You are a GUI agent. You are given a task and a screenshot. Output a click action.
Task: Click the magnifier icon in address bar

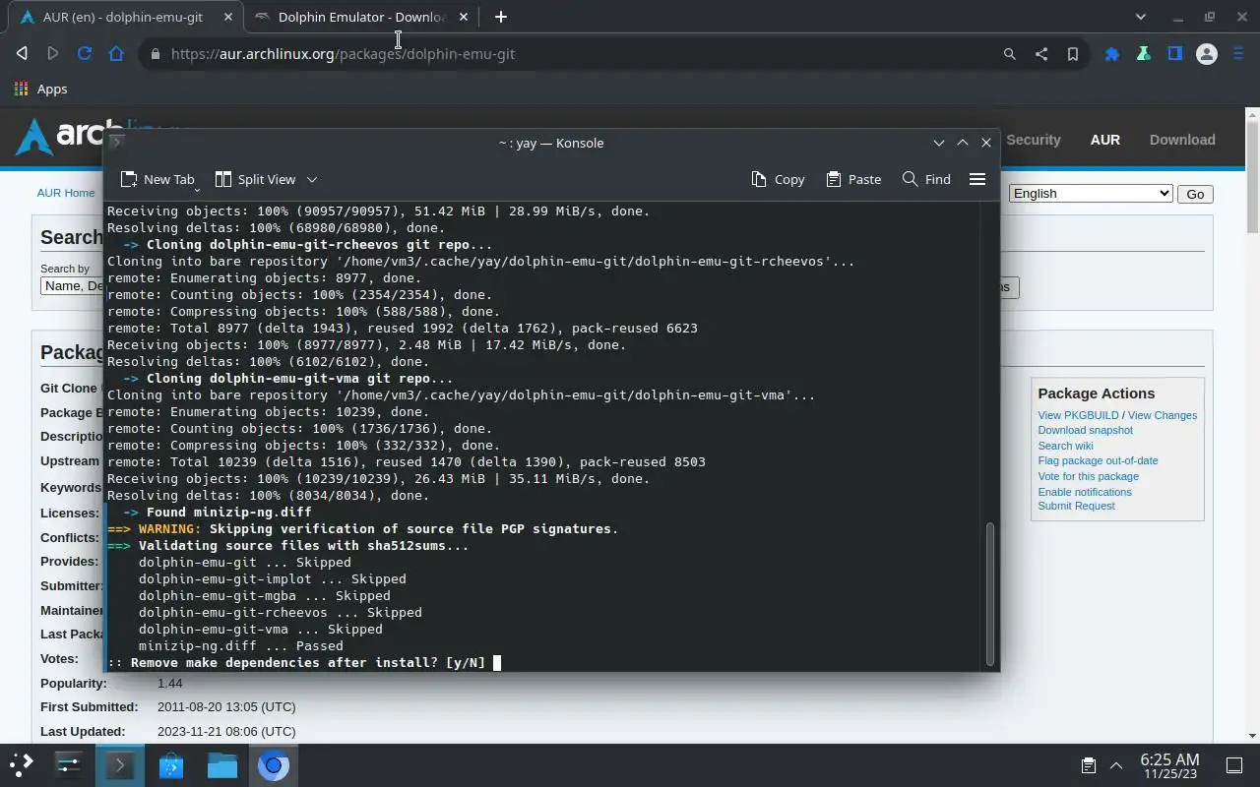click(1009, 54)
